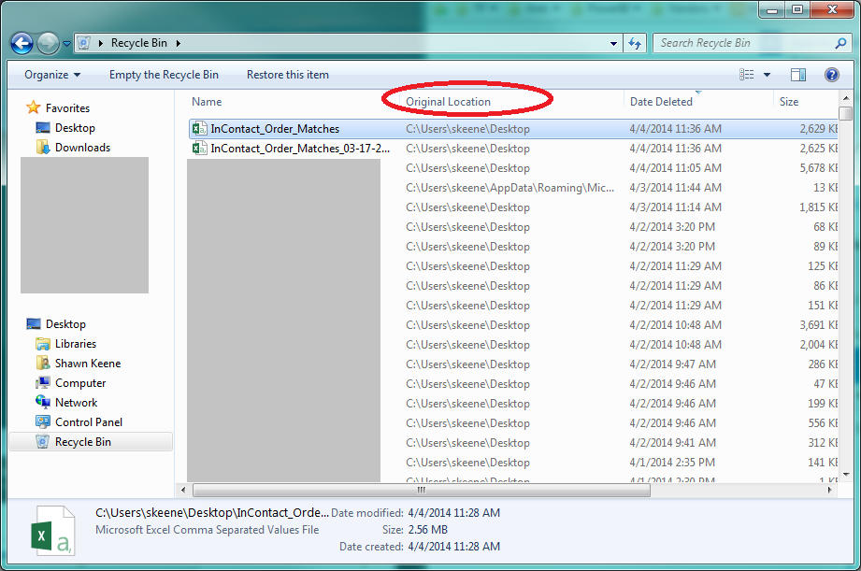Expand the breadcrumb arrow after Recycle Bin
This screenshot has width=861, height=571.
point(179,43)
